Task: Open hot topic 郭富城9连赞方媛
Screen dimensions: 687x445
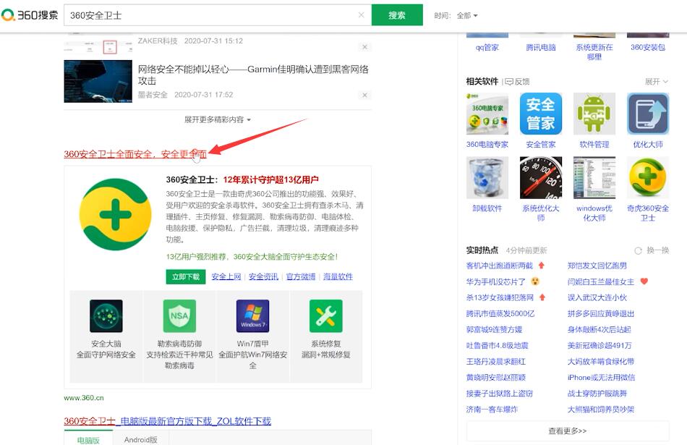Action: [494, 330]
